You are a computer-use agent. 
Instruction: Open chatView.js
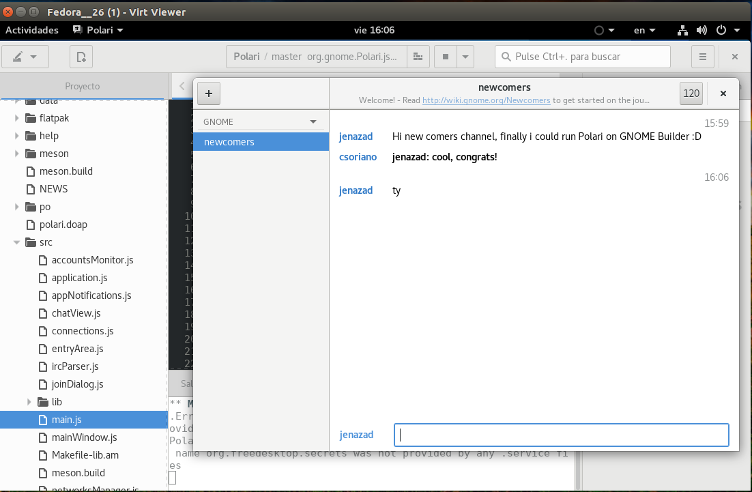pos(76,313)
